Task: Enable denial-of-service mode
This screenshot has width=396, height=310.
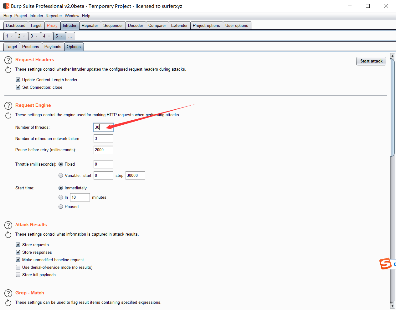Action: click(x=18, y=267)
